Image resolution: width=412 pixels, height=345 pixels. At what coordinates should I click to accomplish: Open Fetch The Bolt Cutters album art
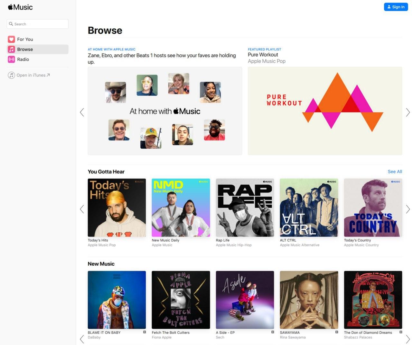pyautogui.click(x=181, y=299)
